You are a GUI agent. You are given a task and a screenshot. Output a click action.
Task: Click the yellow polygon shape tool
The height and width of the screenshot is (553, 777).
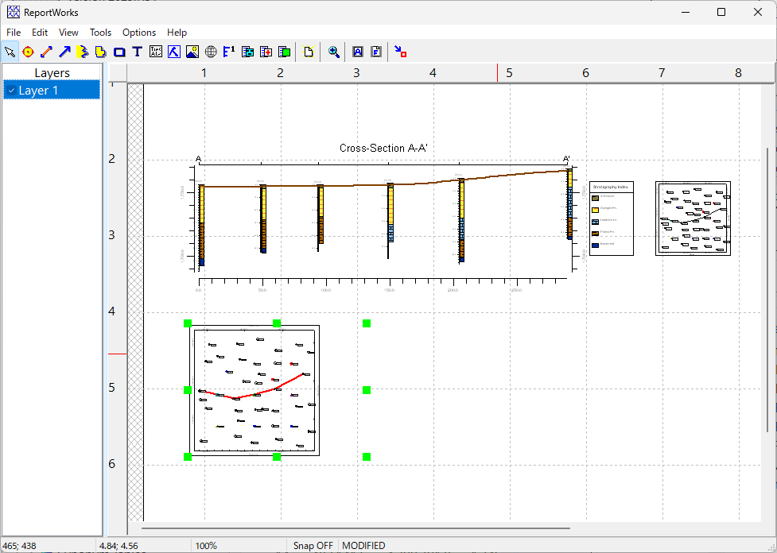pos(101,52)
